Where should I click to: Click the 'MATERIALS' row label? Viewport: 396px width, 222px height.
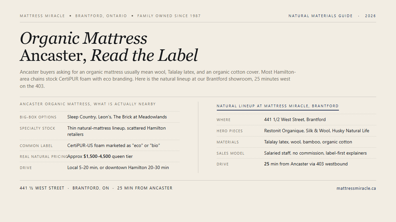[x=228, y=142]
